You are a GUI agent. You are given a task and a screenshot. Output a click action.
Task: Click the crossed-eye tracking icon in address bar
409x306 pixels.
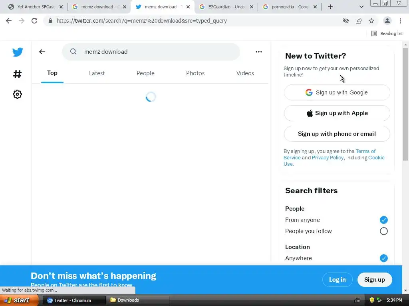click(346, 21)
